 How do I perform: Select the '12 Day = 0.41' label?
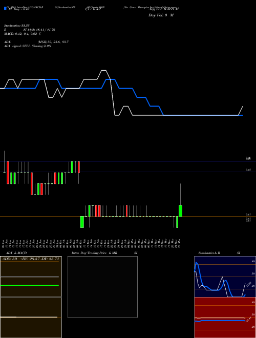pyautogui.click(x=18, y=10)
